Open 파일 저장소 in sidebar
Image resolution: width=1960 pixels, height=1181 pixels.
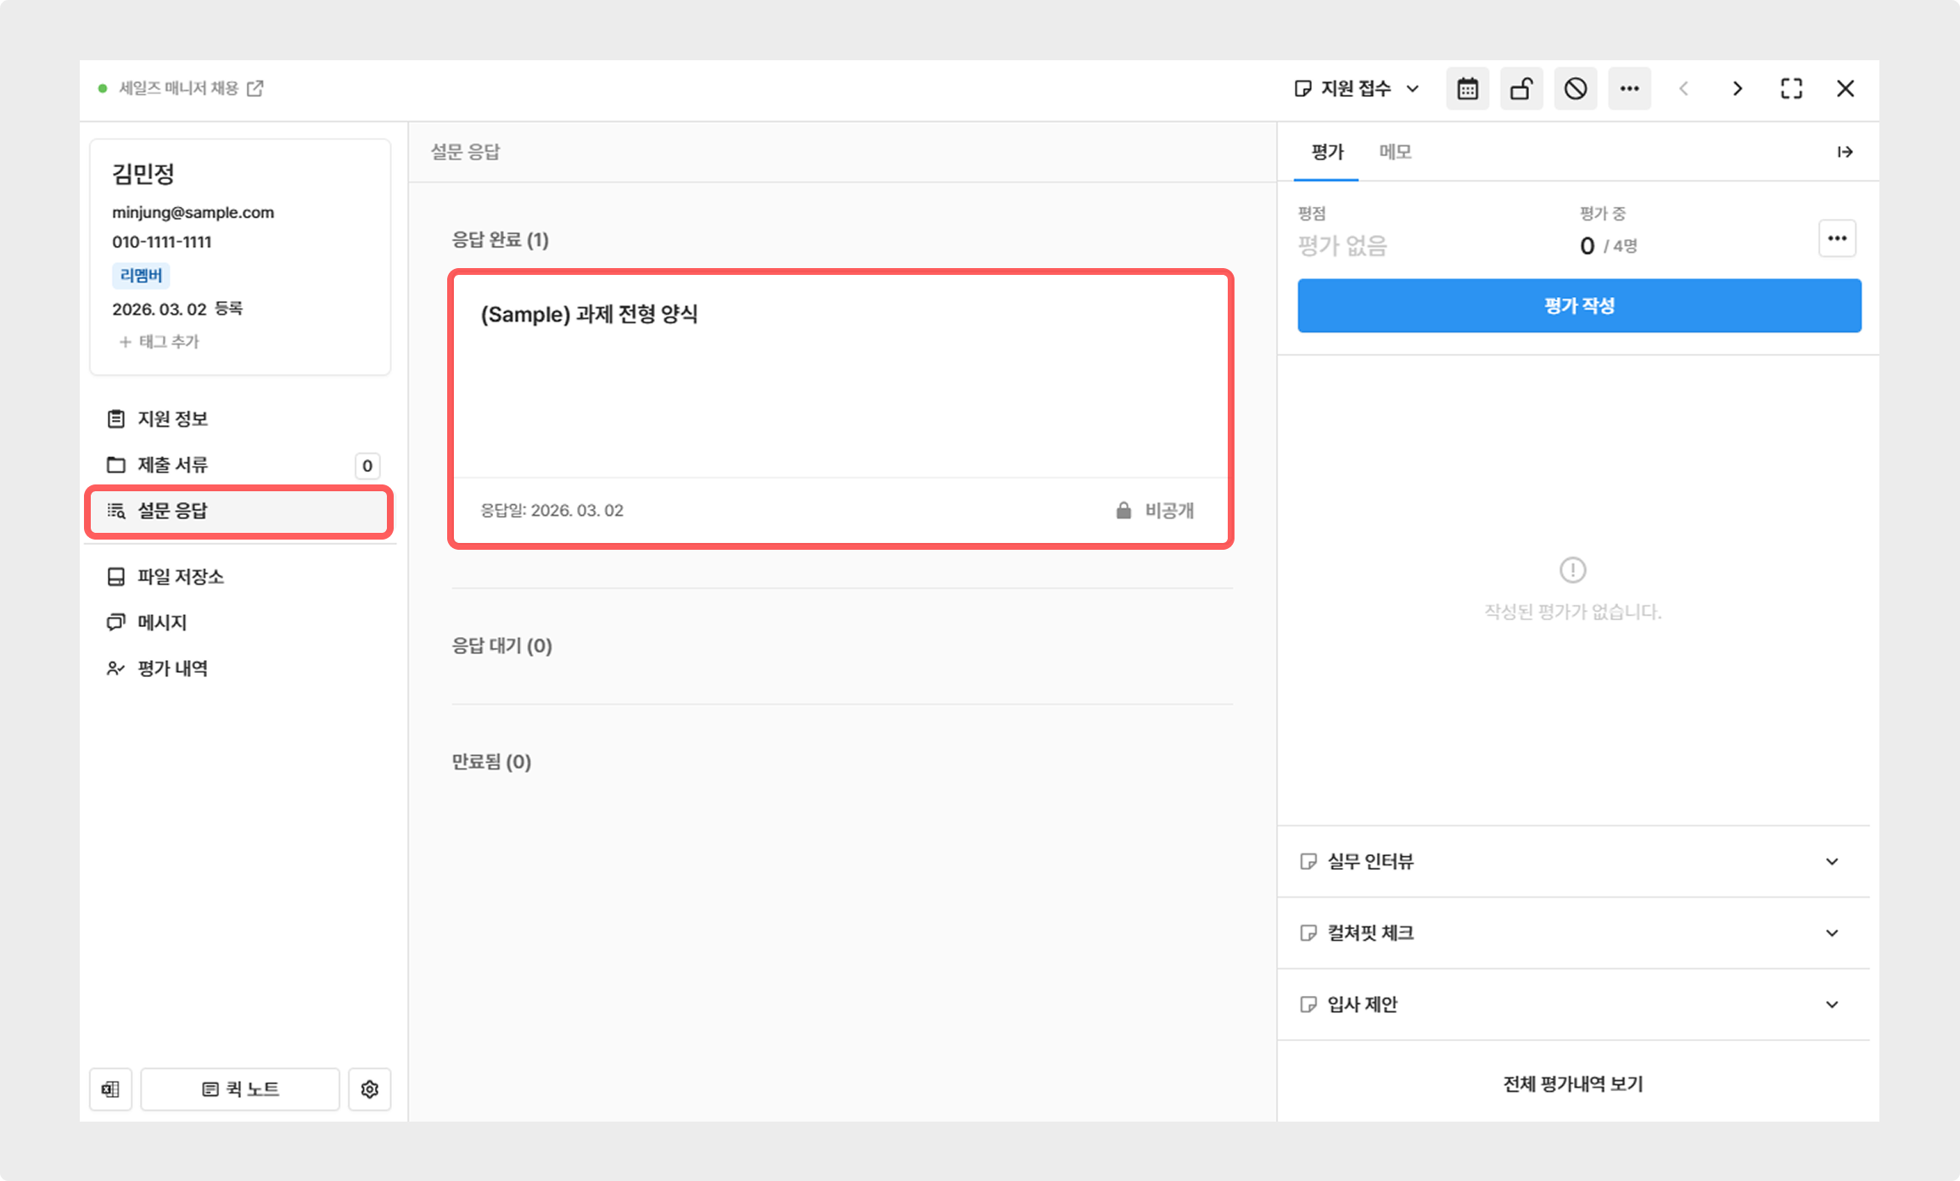240,576
